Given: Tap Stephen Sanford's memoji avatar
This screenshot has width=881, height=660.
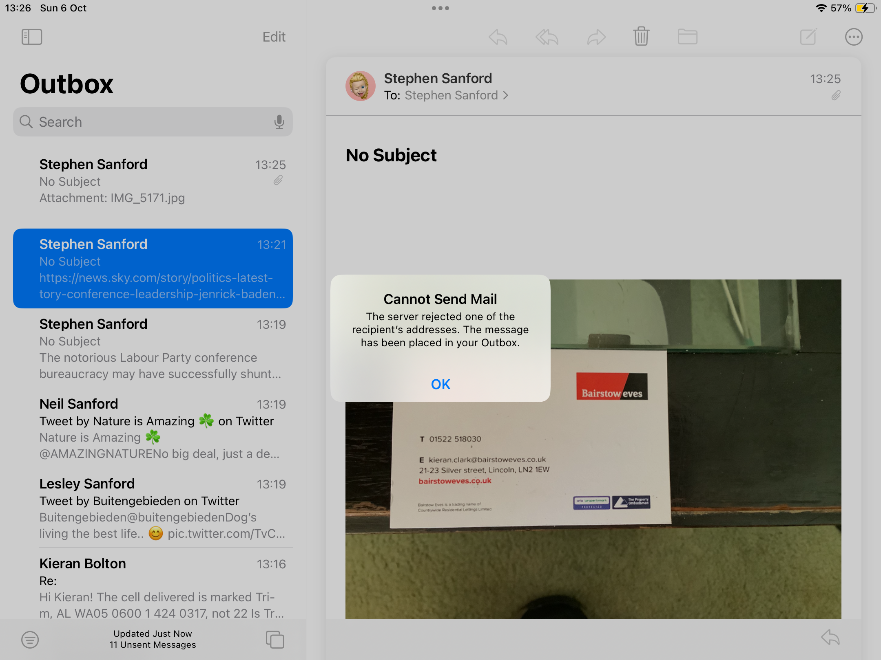Looking at the screenshot, I should coord(361,86).
